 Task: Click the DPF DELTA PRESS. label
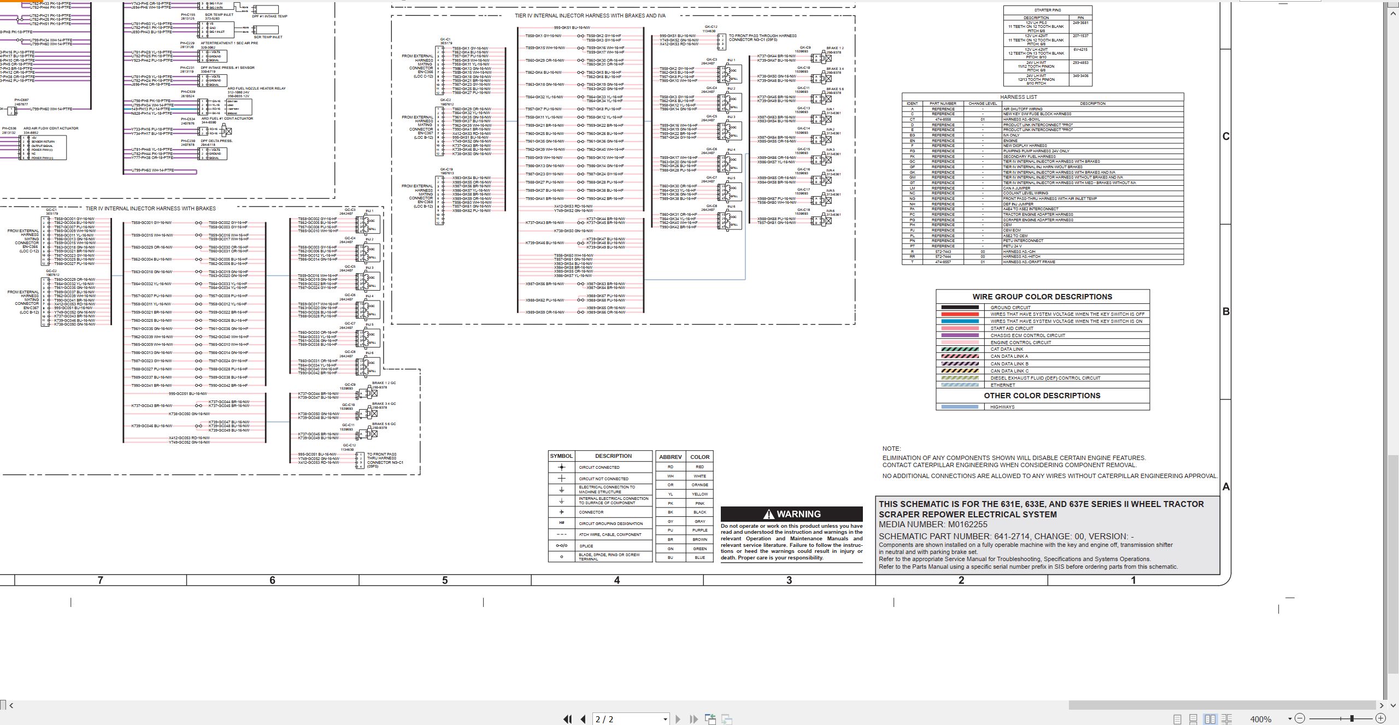pyautogui.click(x=216, y=141)
